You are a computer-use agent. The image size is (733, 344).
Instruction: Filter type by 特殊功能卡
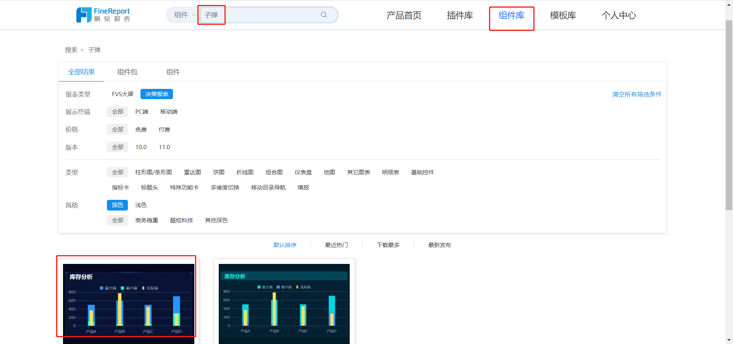pyautogui.click(x=184, y=188)
